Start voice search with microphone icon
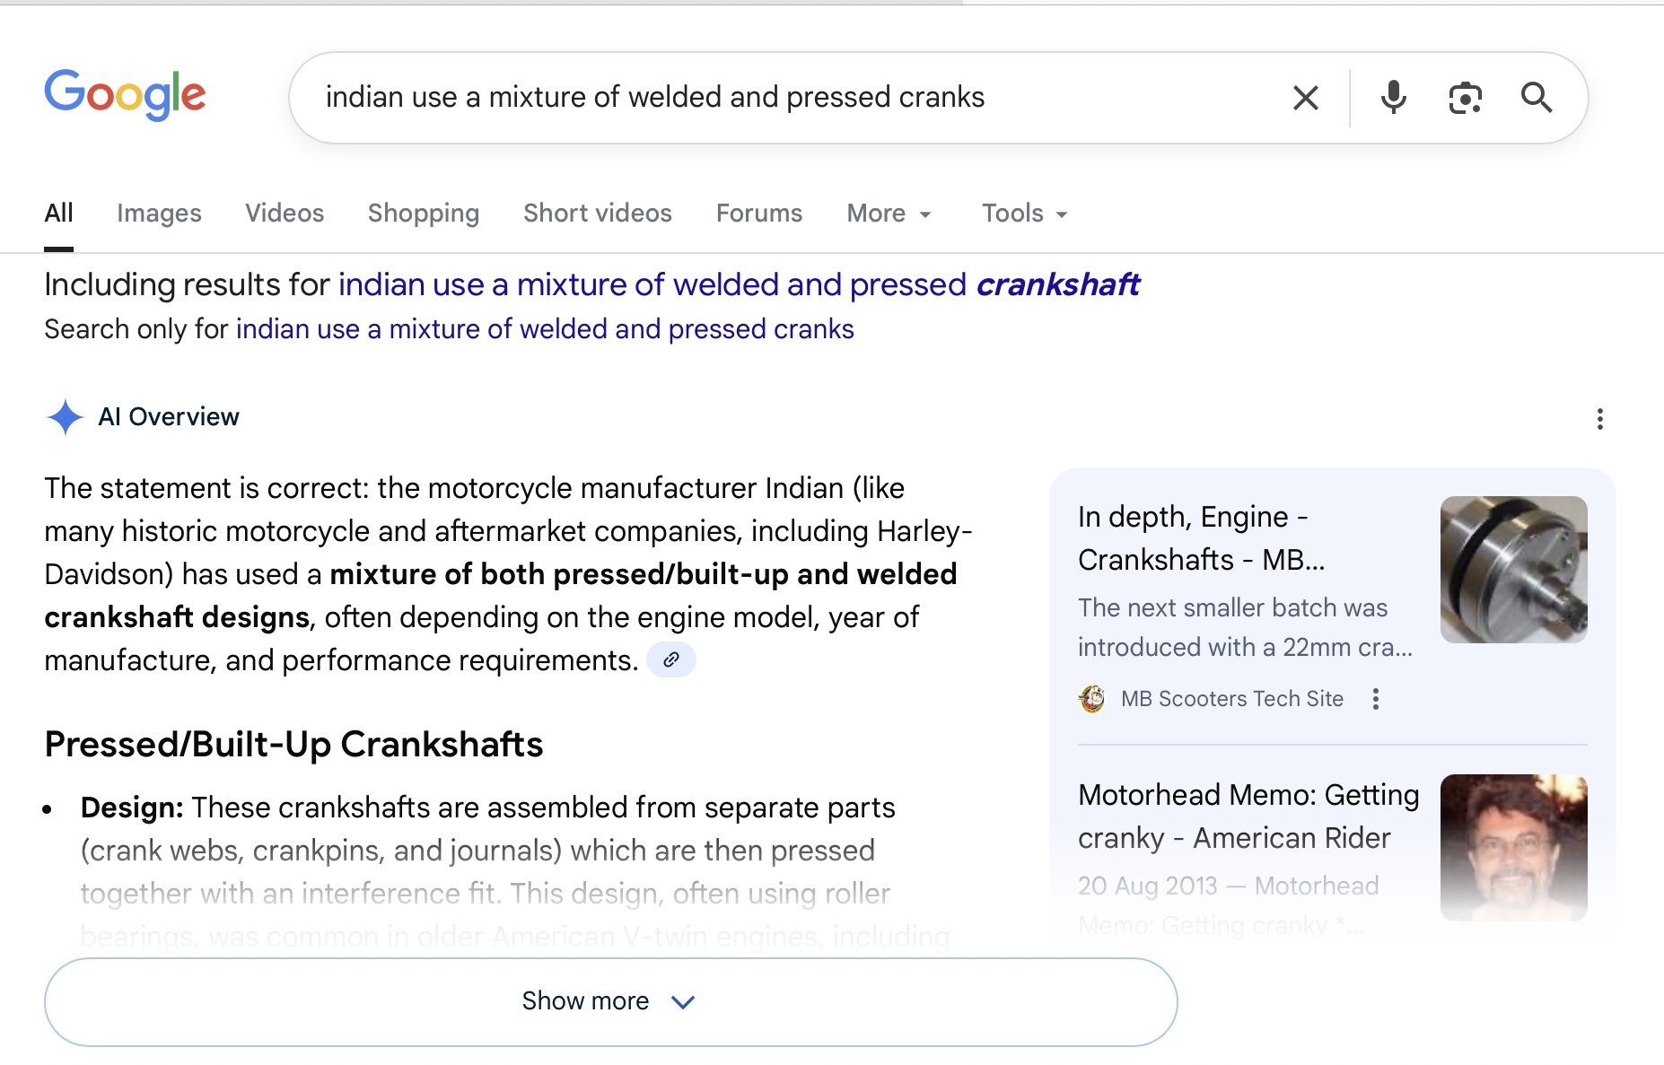Image resolution: width=1664 pixels, height=1065 pixels. click(1393, 98)
